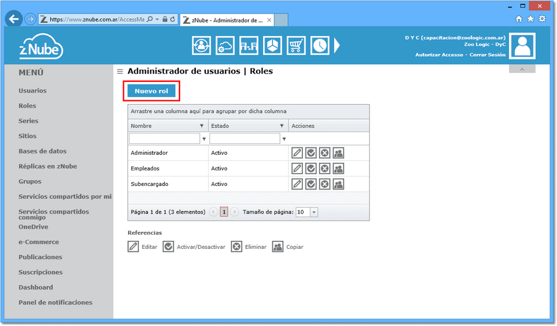Select the Empleados name cell
The height and width of the screenshot is (326, 557).
167,168
